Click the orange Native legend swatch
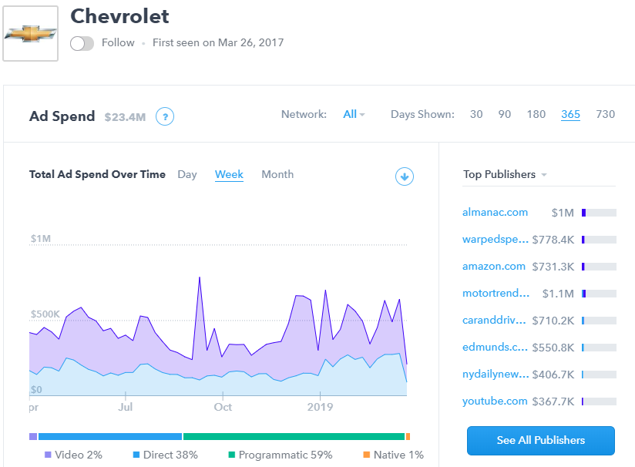Viewport: 635px width, 467px height. [x=367, y=455]
